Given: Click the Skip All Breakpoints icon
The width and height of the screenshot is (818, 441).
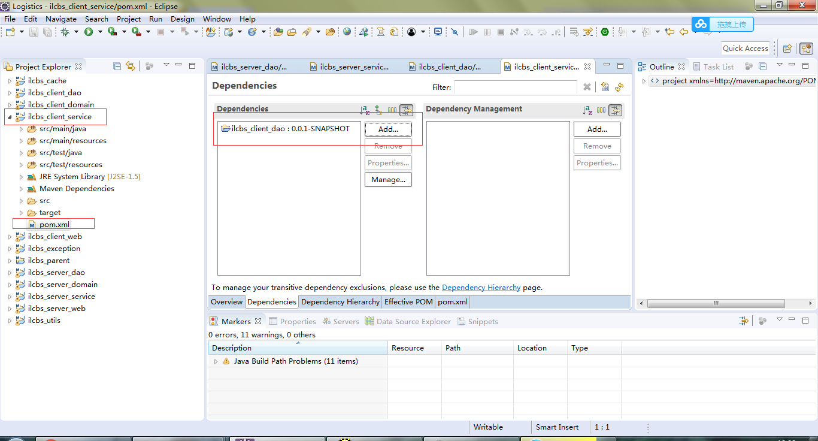Looking at the screenshot, I should tap(455, 32).
